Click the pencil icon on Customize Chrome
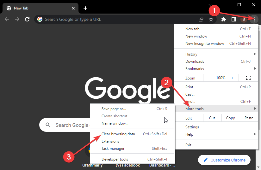 [x=206, y=160]
